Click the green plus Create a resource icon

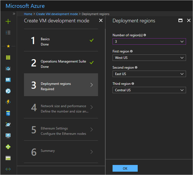click(x=8, y=21)
